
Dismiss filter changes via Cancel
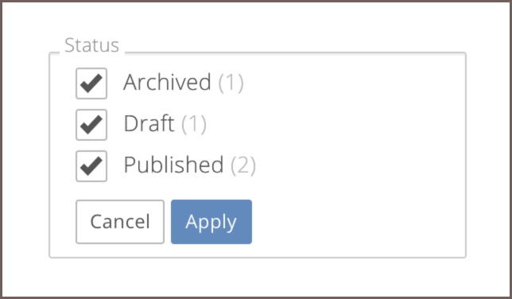coord(120,222)
